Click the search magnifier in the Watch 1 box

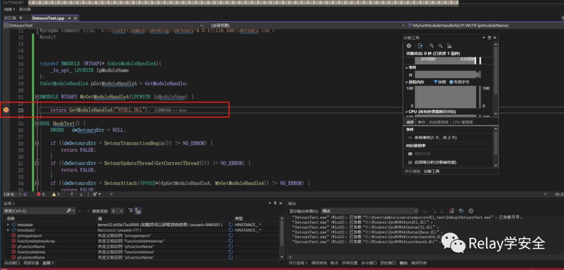click(69, 211)
